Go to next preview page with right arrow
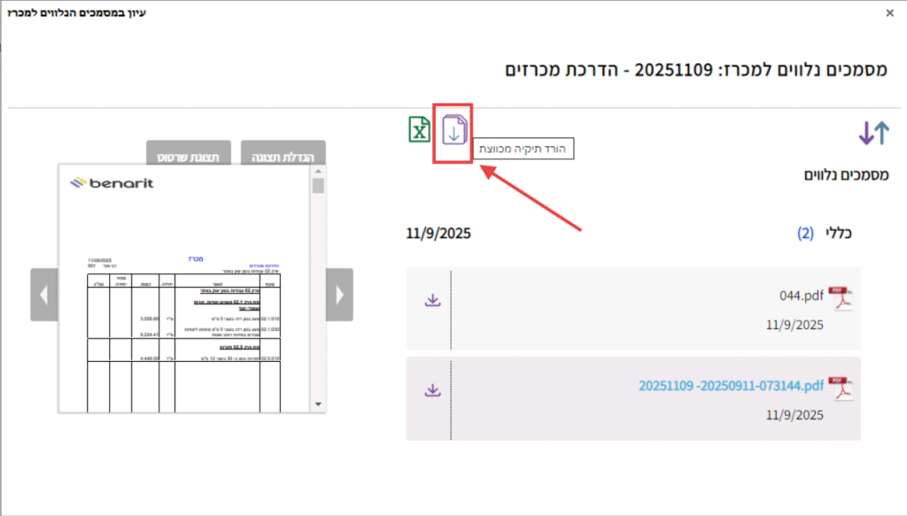This screenshot has width=907, height=516. click(339, 294)
